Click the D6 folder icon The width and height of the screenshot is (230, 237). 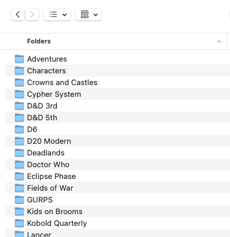click(19, 130)
